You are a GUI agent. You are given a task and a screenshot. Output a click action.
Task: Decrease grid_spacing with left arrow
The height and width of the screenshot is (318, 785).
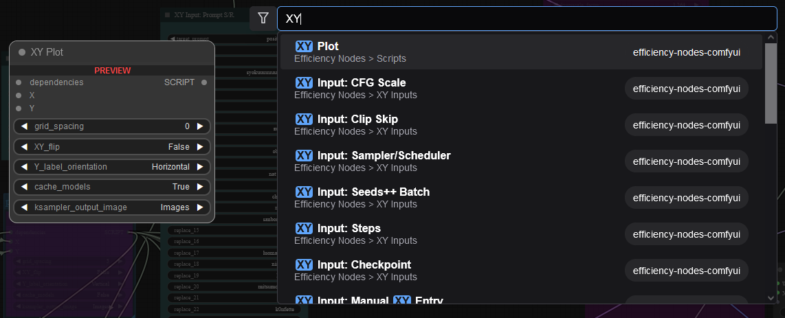24,126
